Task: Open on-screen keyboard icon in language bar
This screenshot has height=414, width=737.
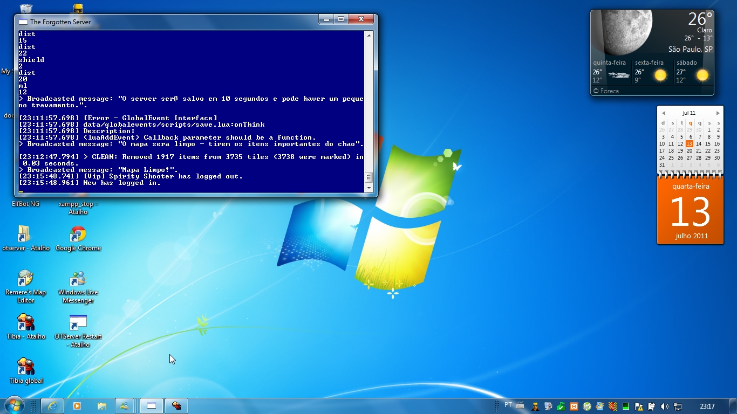Action: point(520,405)
